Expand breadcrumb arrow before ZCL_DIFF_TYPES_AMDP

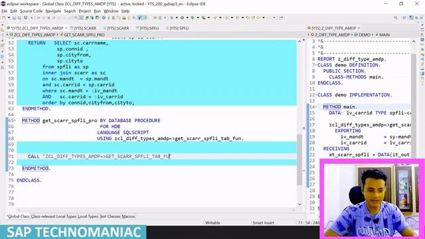click(7, 35)
